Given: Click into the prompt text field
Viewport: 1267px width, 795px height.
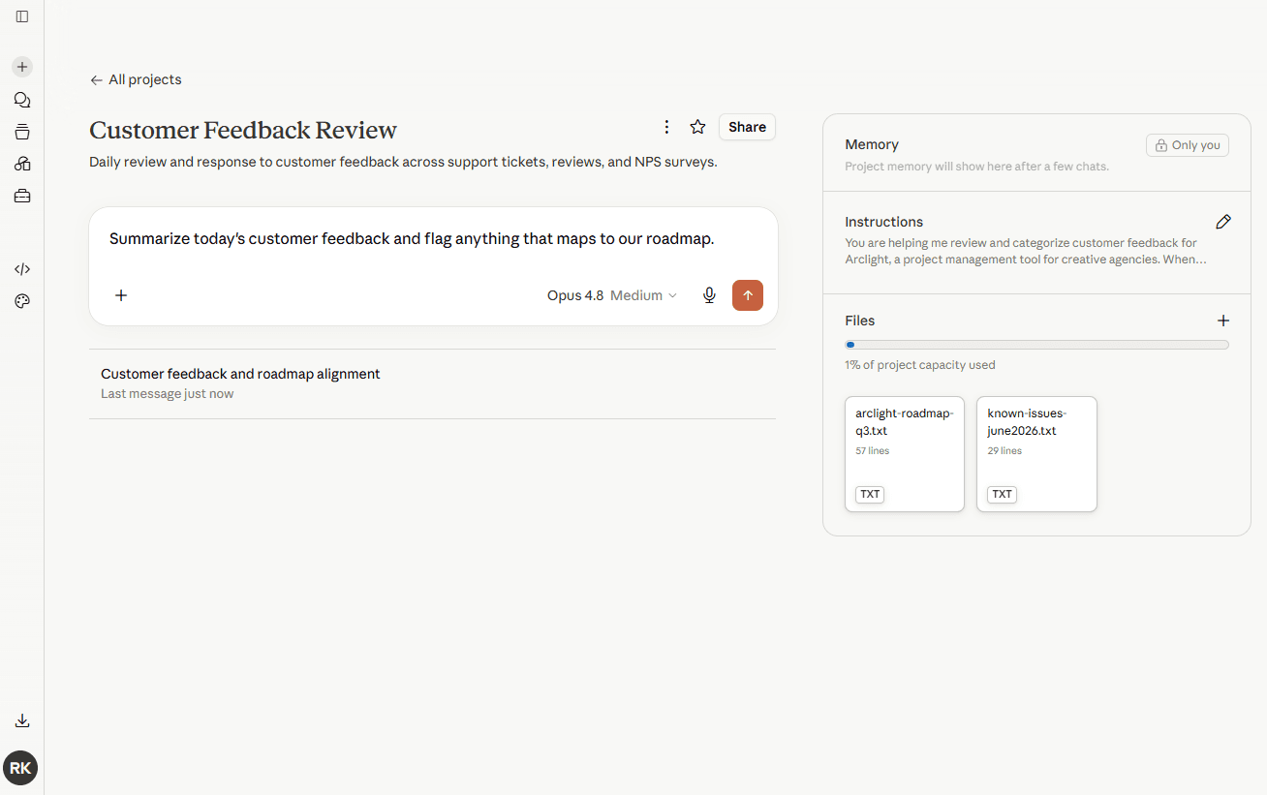Looking at the screenshot, I should point(433,239).
